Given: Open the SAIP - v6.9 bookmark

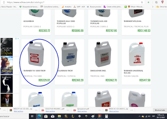Looking at the screenshot, I should pyautogui.click(x=79, y=7).
